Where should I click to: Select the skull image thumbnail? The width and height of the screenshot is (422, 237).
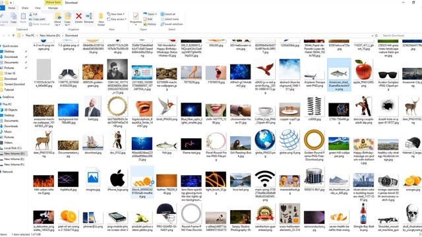[x=412, y=214]
